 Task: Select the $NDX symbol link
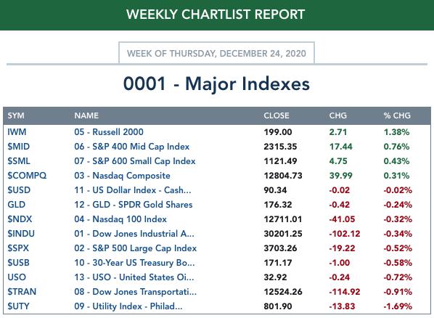click(x=20, y=219)
